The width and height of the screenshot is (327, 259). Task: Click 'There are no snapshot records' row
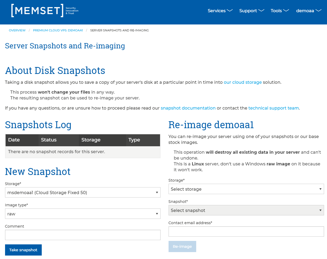[x=83, y=152]
